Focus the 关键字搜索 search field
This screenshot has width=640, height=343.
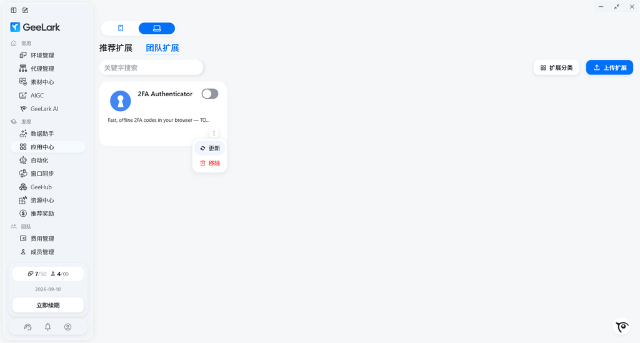point(151,67)
